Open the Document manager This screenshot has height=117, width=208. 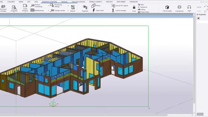(x=3, y=8)
